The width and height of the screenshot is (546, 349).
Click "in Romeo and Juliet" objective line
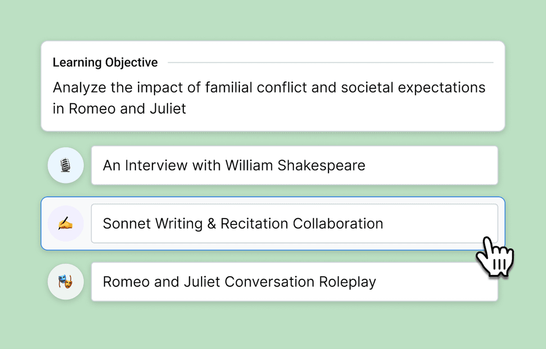[x=119, y=109]
